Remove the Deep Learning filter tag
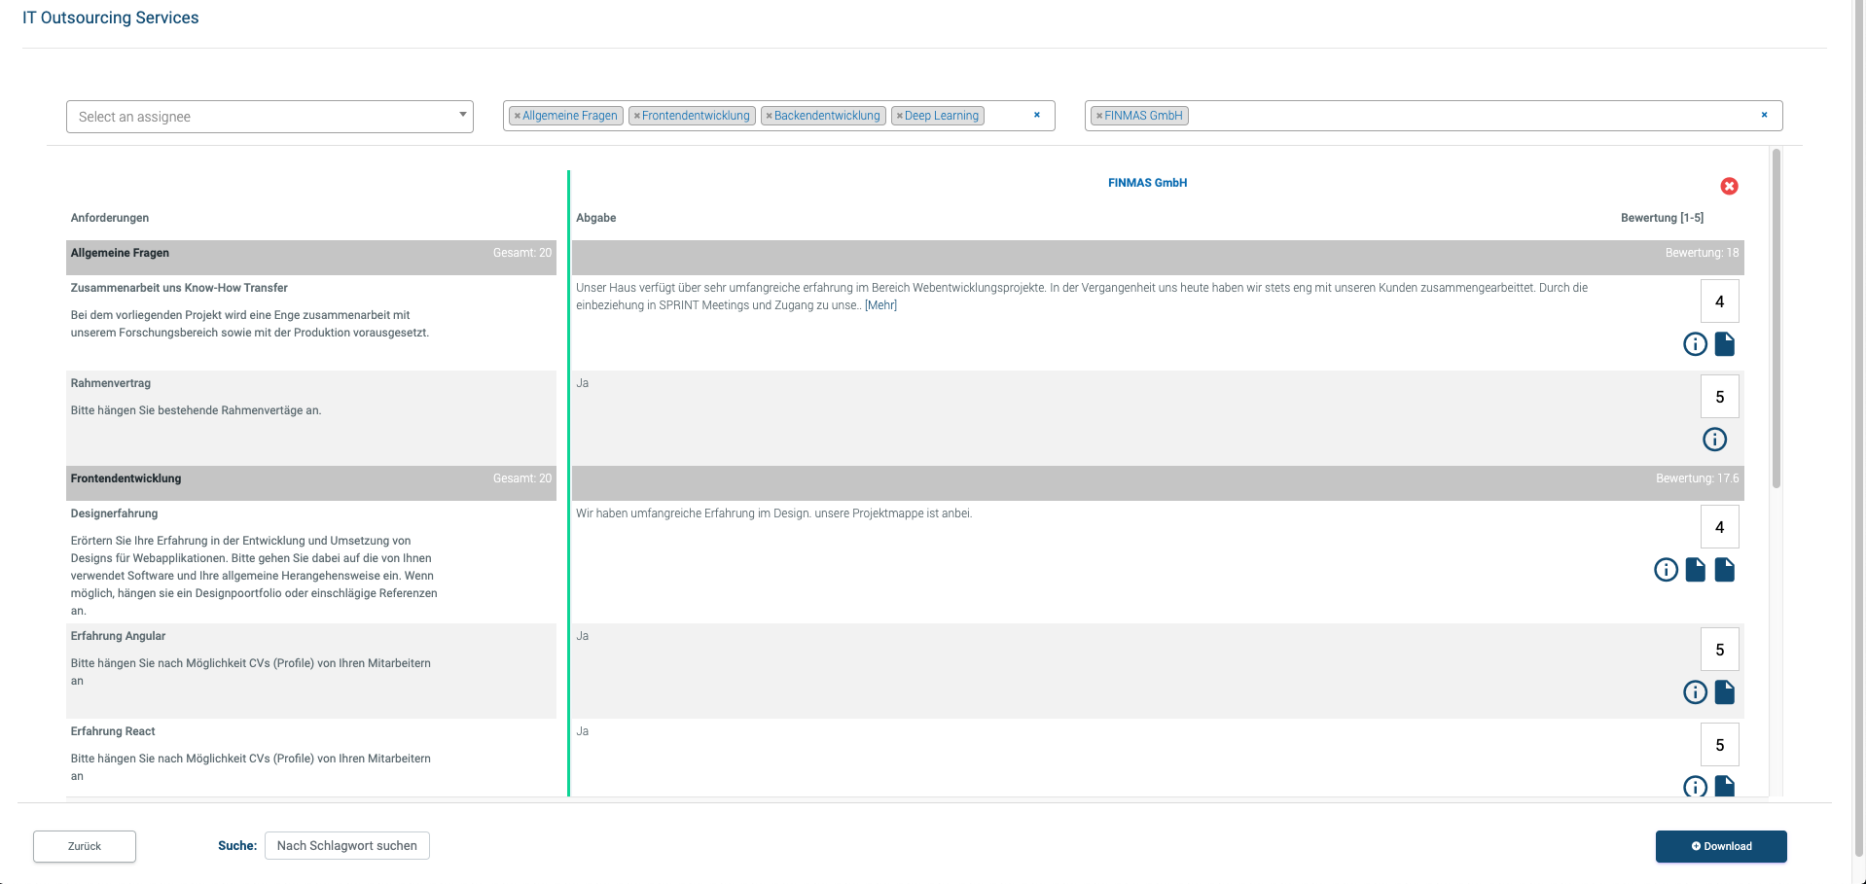 pos(900,117)
